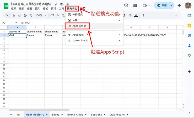194x118 pixels.
Task: Open Emma tab options arrow
Action: click(x=62, y=115)
